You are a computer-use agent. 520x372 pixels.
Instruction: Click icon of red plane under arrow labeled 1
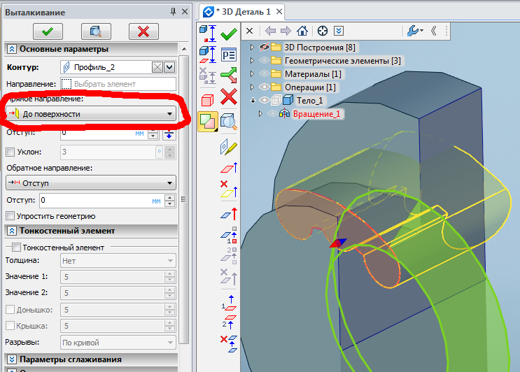229,303
